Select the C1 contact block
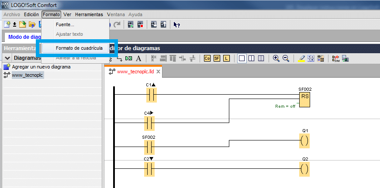This screenshot has height=188, width=380. [x=152, y=95]
